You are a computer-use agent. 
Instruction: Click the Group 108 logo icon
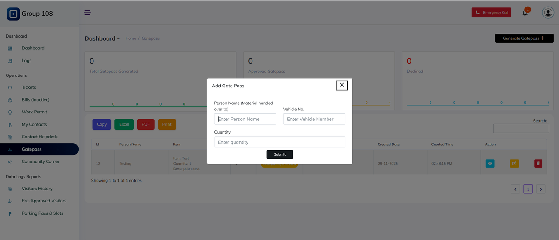coord(14,14)
